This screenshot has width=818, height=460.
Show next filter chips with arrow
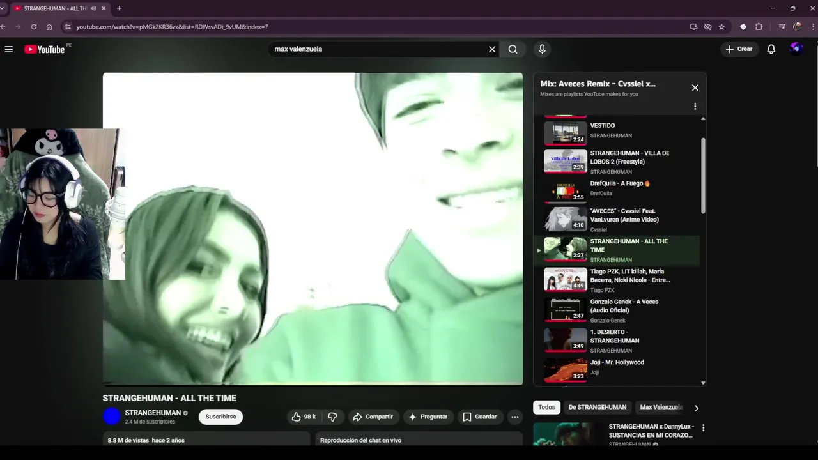click(697, 408)
